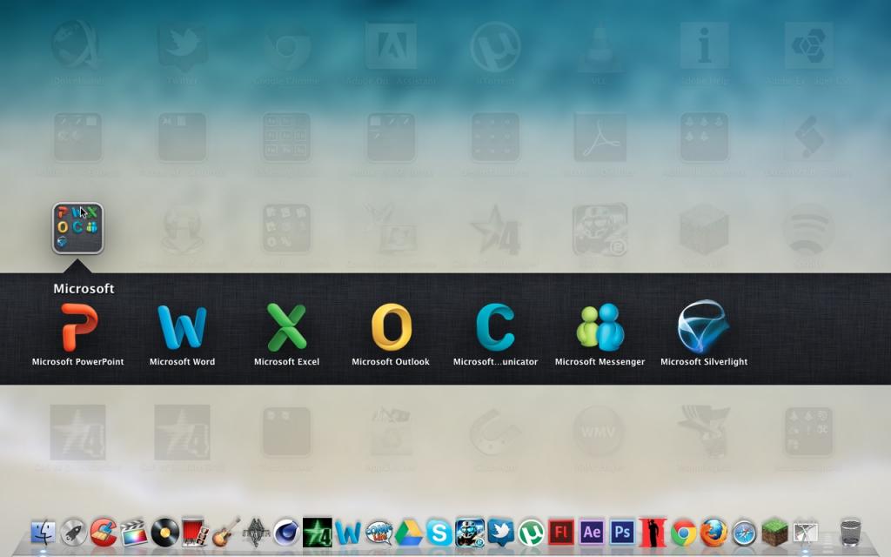
Task: Click the highlighted Microsoft folder icon
Action: point(77,228)
